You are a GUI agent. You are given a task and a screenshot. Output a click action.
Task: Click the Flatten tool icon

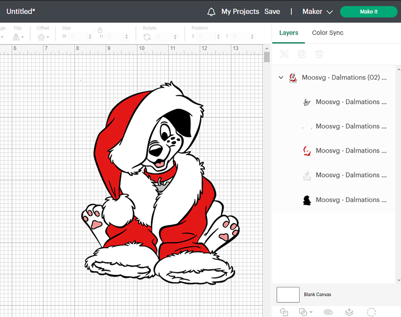point(349,312)
